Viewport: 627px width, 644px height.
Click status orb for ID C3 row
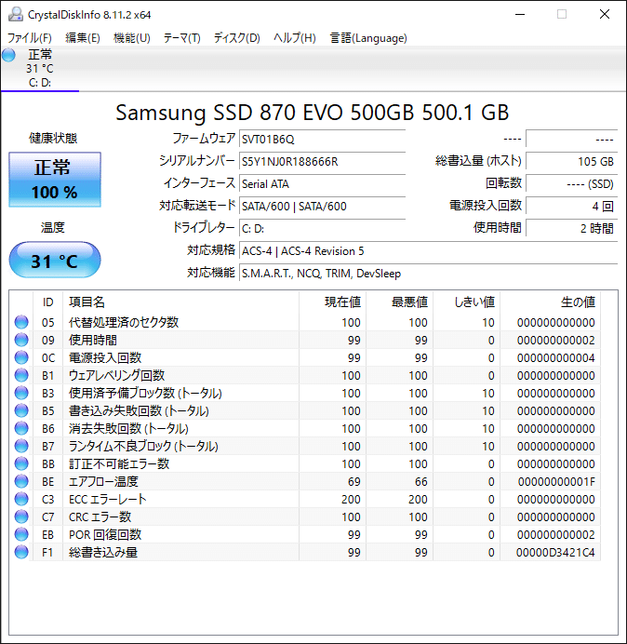coord(21,499)
